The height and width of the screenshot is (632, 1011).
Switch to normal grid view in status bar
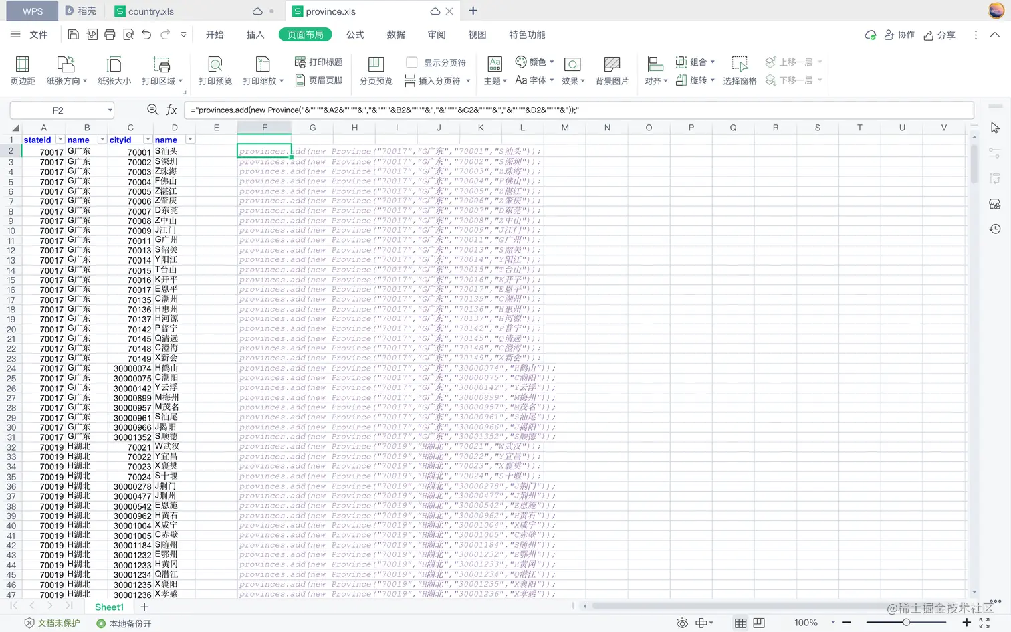(740, 623)
